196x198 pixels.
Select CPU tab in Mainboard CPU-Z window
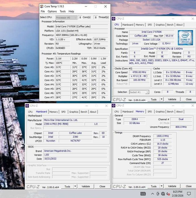[30, 112]
